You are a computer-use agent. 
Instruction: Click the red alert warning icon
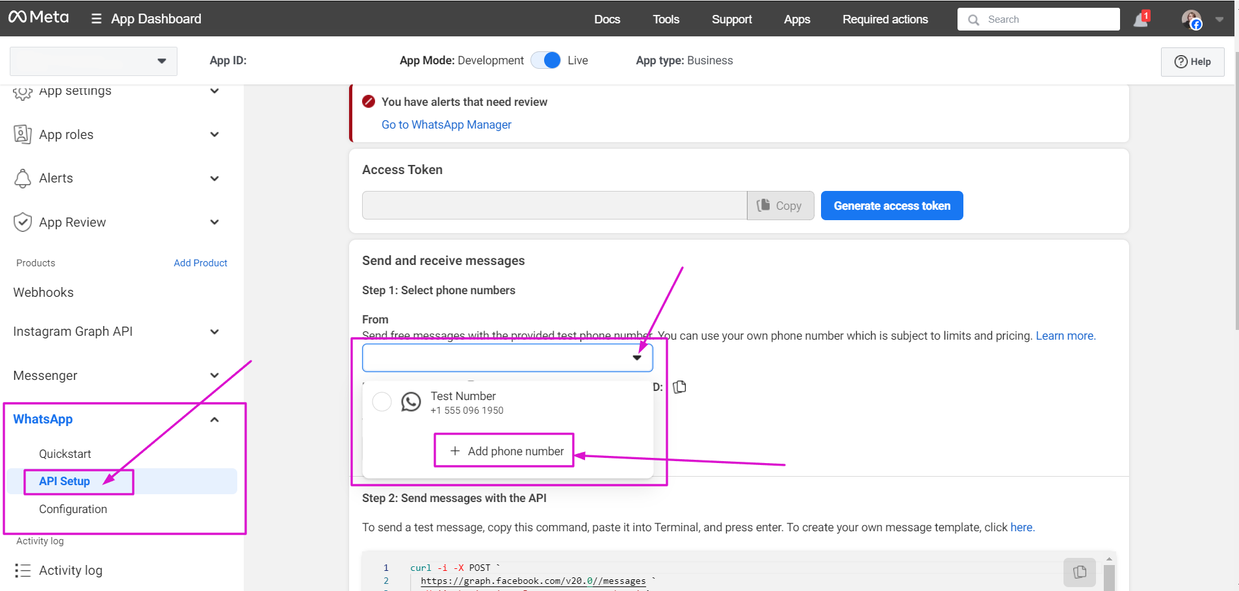click(x=369, y=101)
